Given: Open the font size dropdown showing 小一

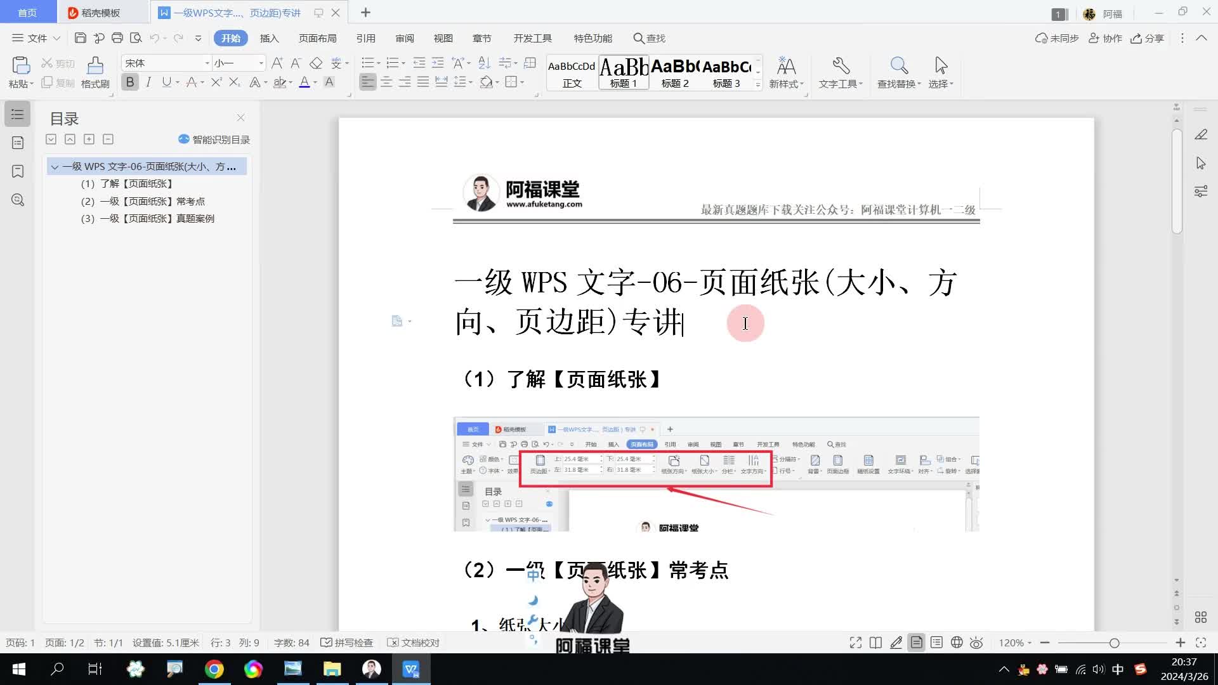Looking at the screenshot, I should click(x=261, y=63).
